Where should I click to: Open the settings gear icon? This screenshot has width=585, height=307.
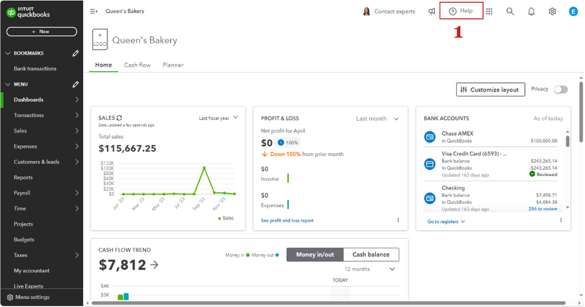pyautogui.click(x=552, y=11)
